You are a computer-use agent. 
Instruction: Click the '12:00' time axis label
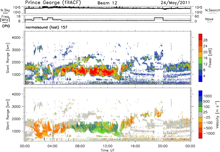(x=108, y=146)
